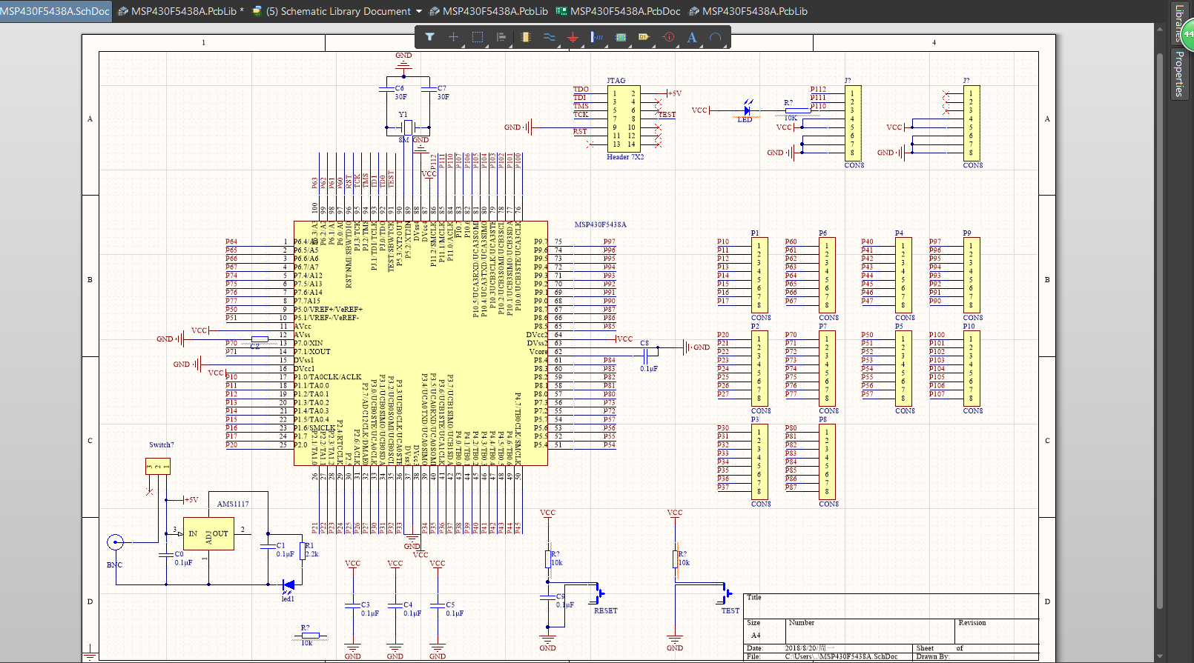The image size is (1194, 663).
Task: Open the align objects tool
Action: click(501, 37)
